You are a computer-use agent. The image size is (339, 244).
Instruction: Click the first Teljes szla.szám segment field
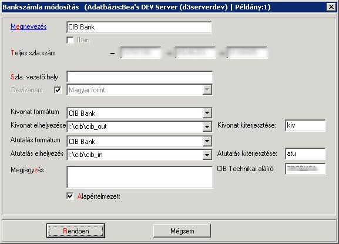140,52
